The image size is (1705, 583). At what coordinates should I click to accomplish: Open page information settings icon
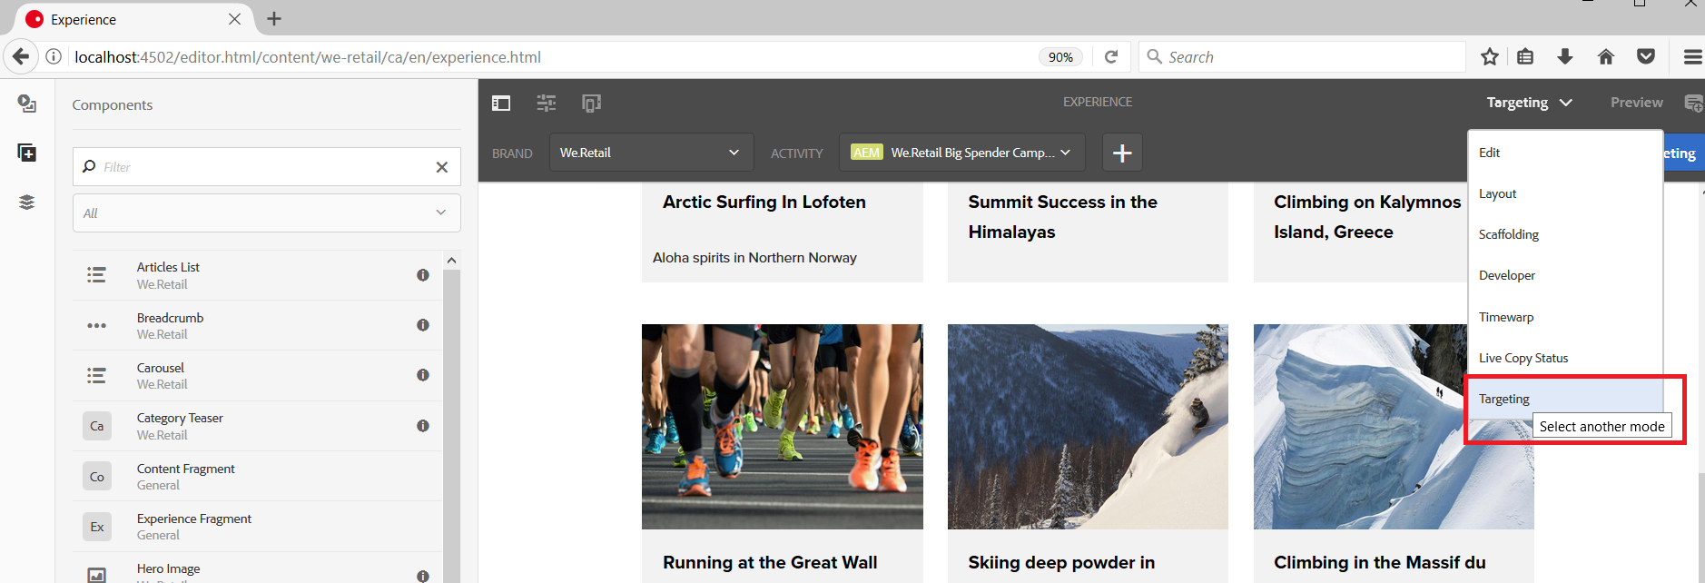[x=546, y=104]
